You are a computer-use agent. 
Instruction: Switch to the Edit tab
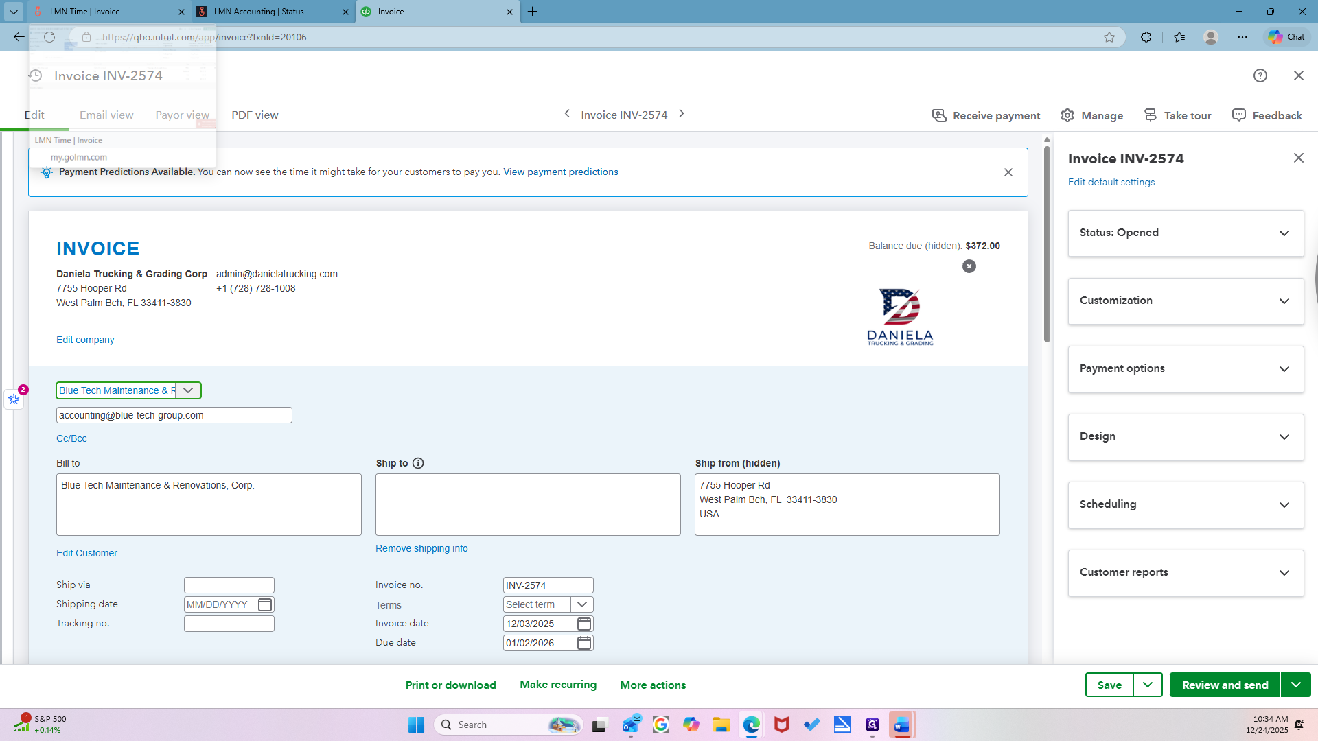click(34, 115)
